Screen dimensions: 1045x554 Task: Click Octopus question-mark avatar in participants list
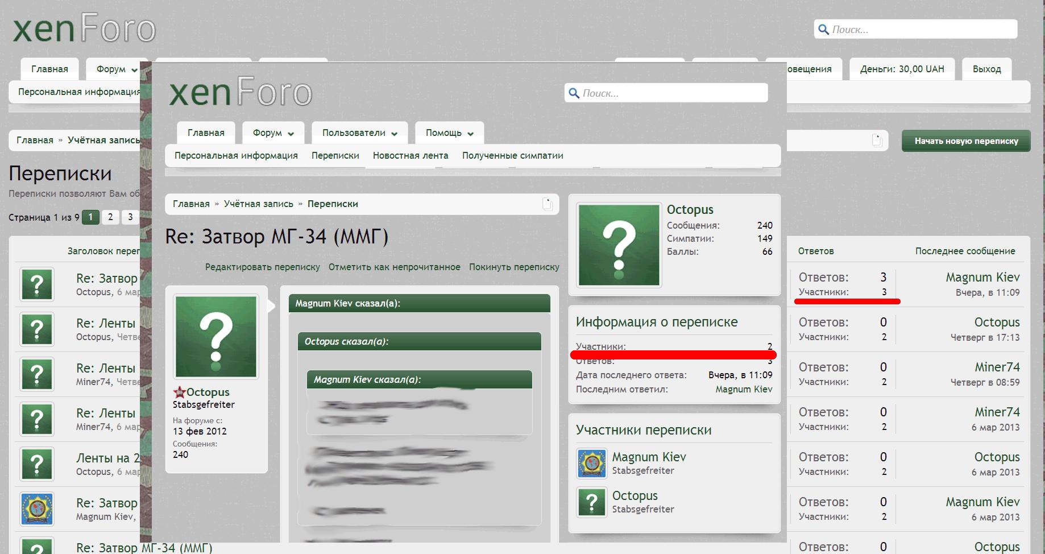(591, 502)
